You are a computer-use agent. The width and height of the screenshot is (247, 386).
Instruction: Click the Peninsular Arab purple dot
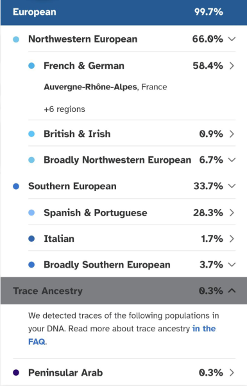click(x=16, y=372)
